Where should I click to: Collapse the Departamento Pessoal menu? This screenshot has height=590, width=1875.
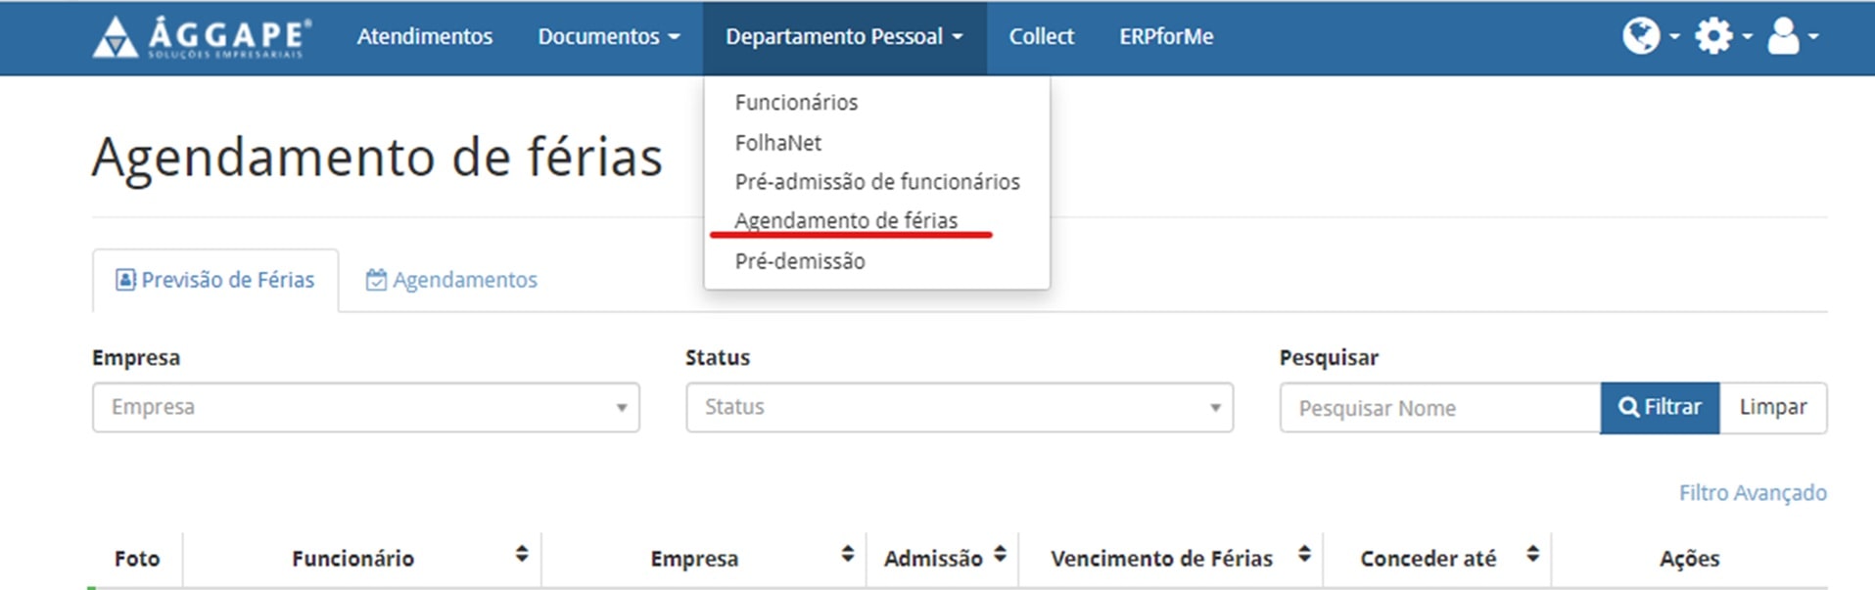(844, 37)
